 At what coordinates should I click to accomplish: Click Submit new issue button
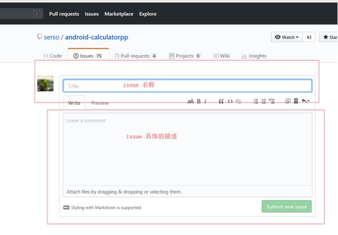(x=286, y=206)
